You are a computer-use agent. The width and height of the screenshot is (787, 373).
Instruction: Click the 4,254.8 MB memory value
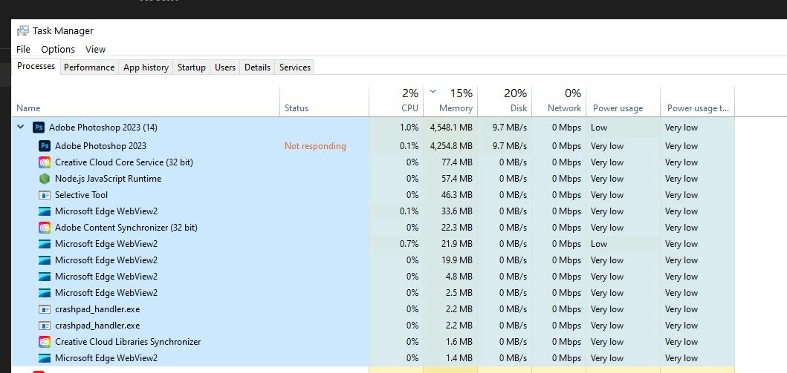tap(450, 145)
